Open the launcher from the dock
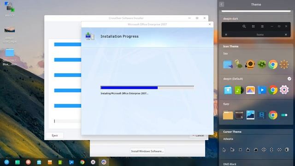The height and width of the screenshot is (166, 295). coord(6,162)
